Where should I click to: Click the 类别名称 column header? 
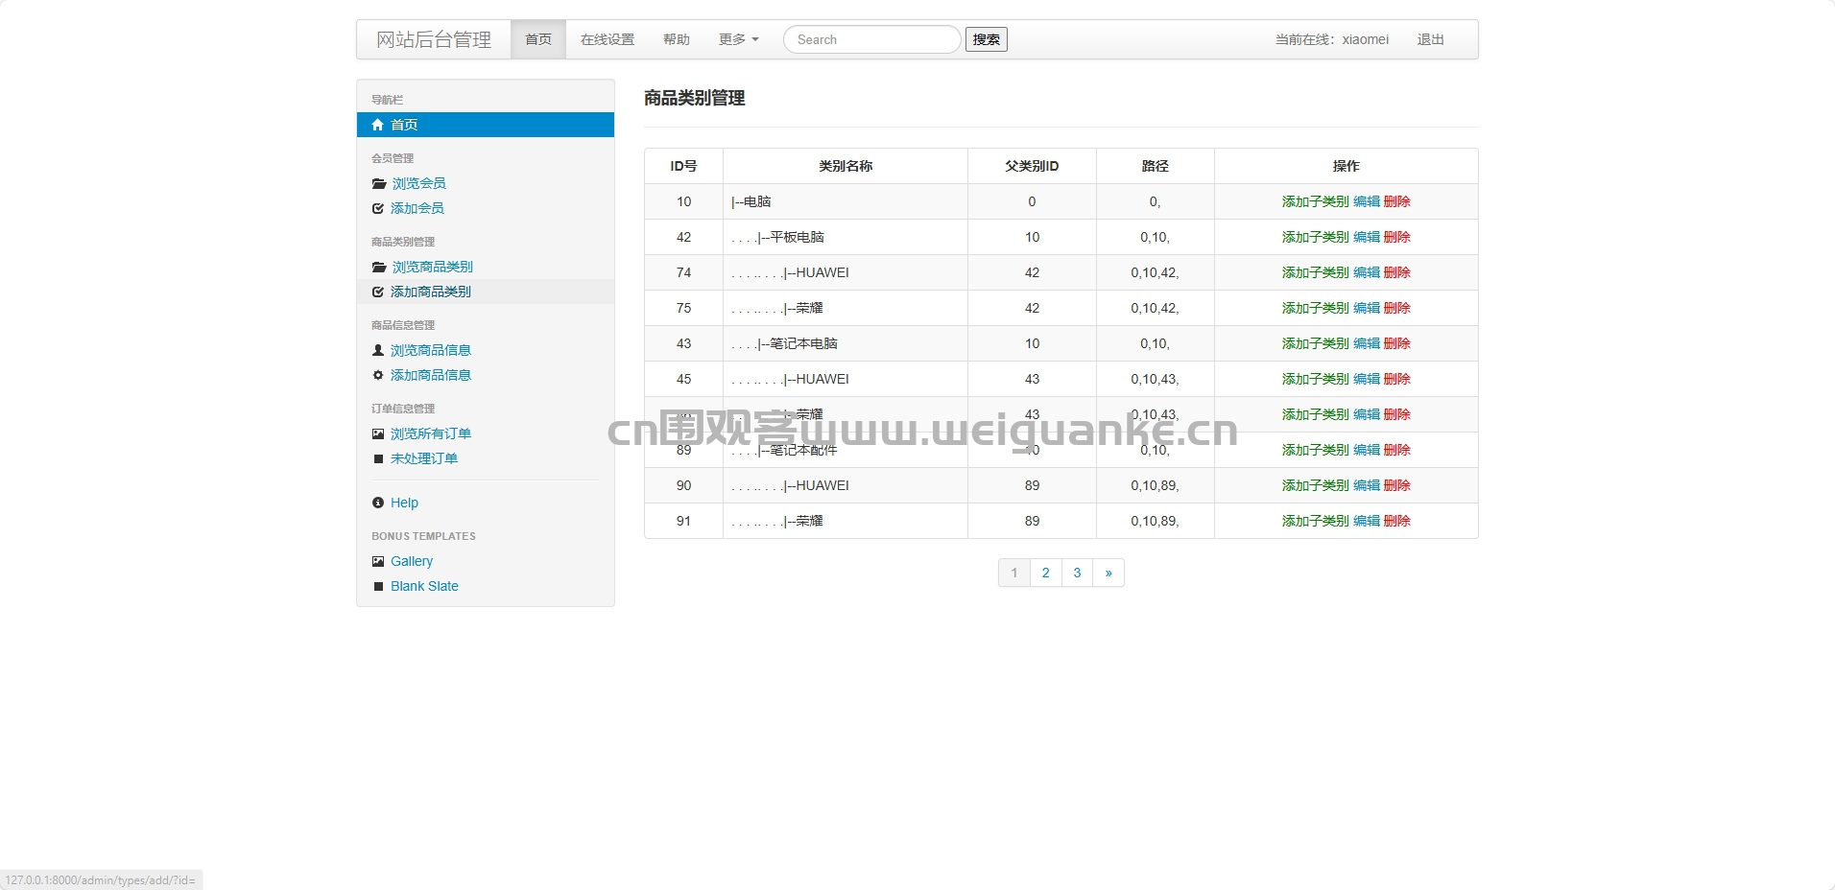click(x=846, y=166)
